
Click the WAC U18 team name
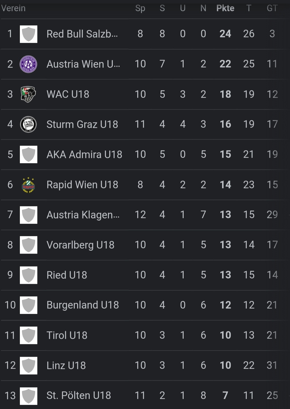click(x=68, y=94)
